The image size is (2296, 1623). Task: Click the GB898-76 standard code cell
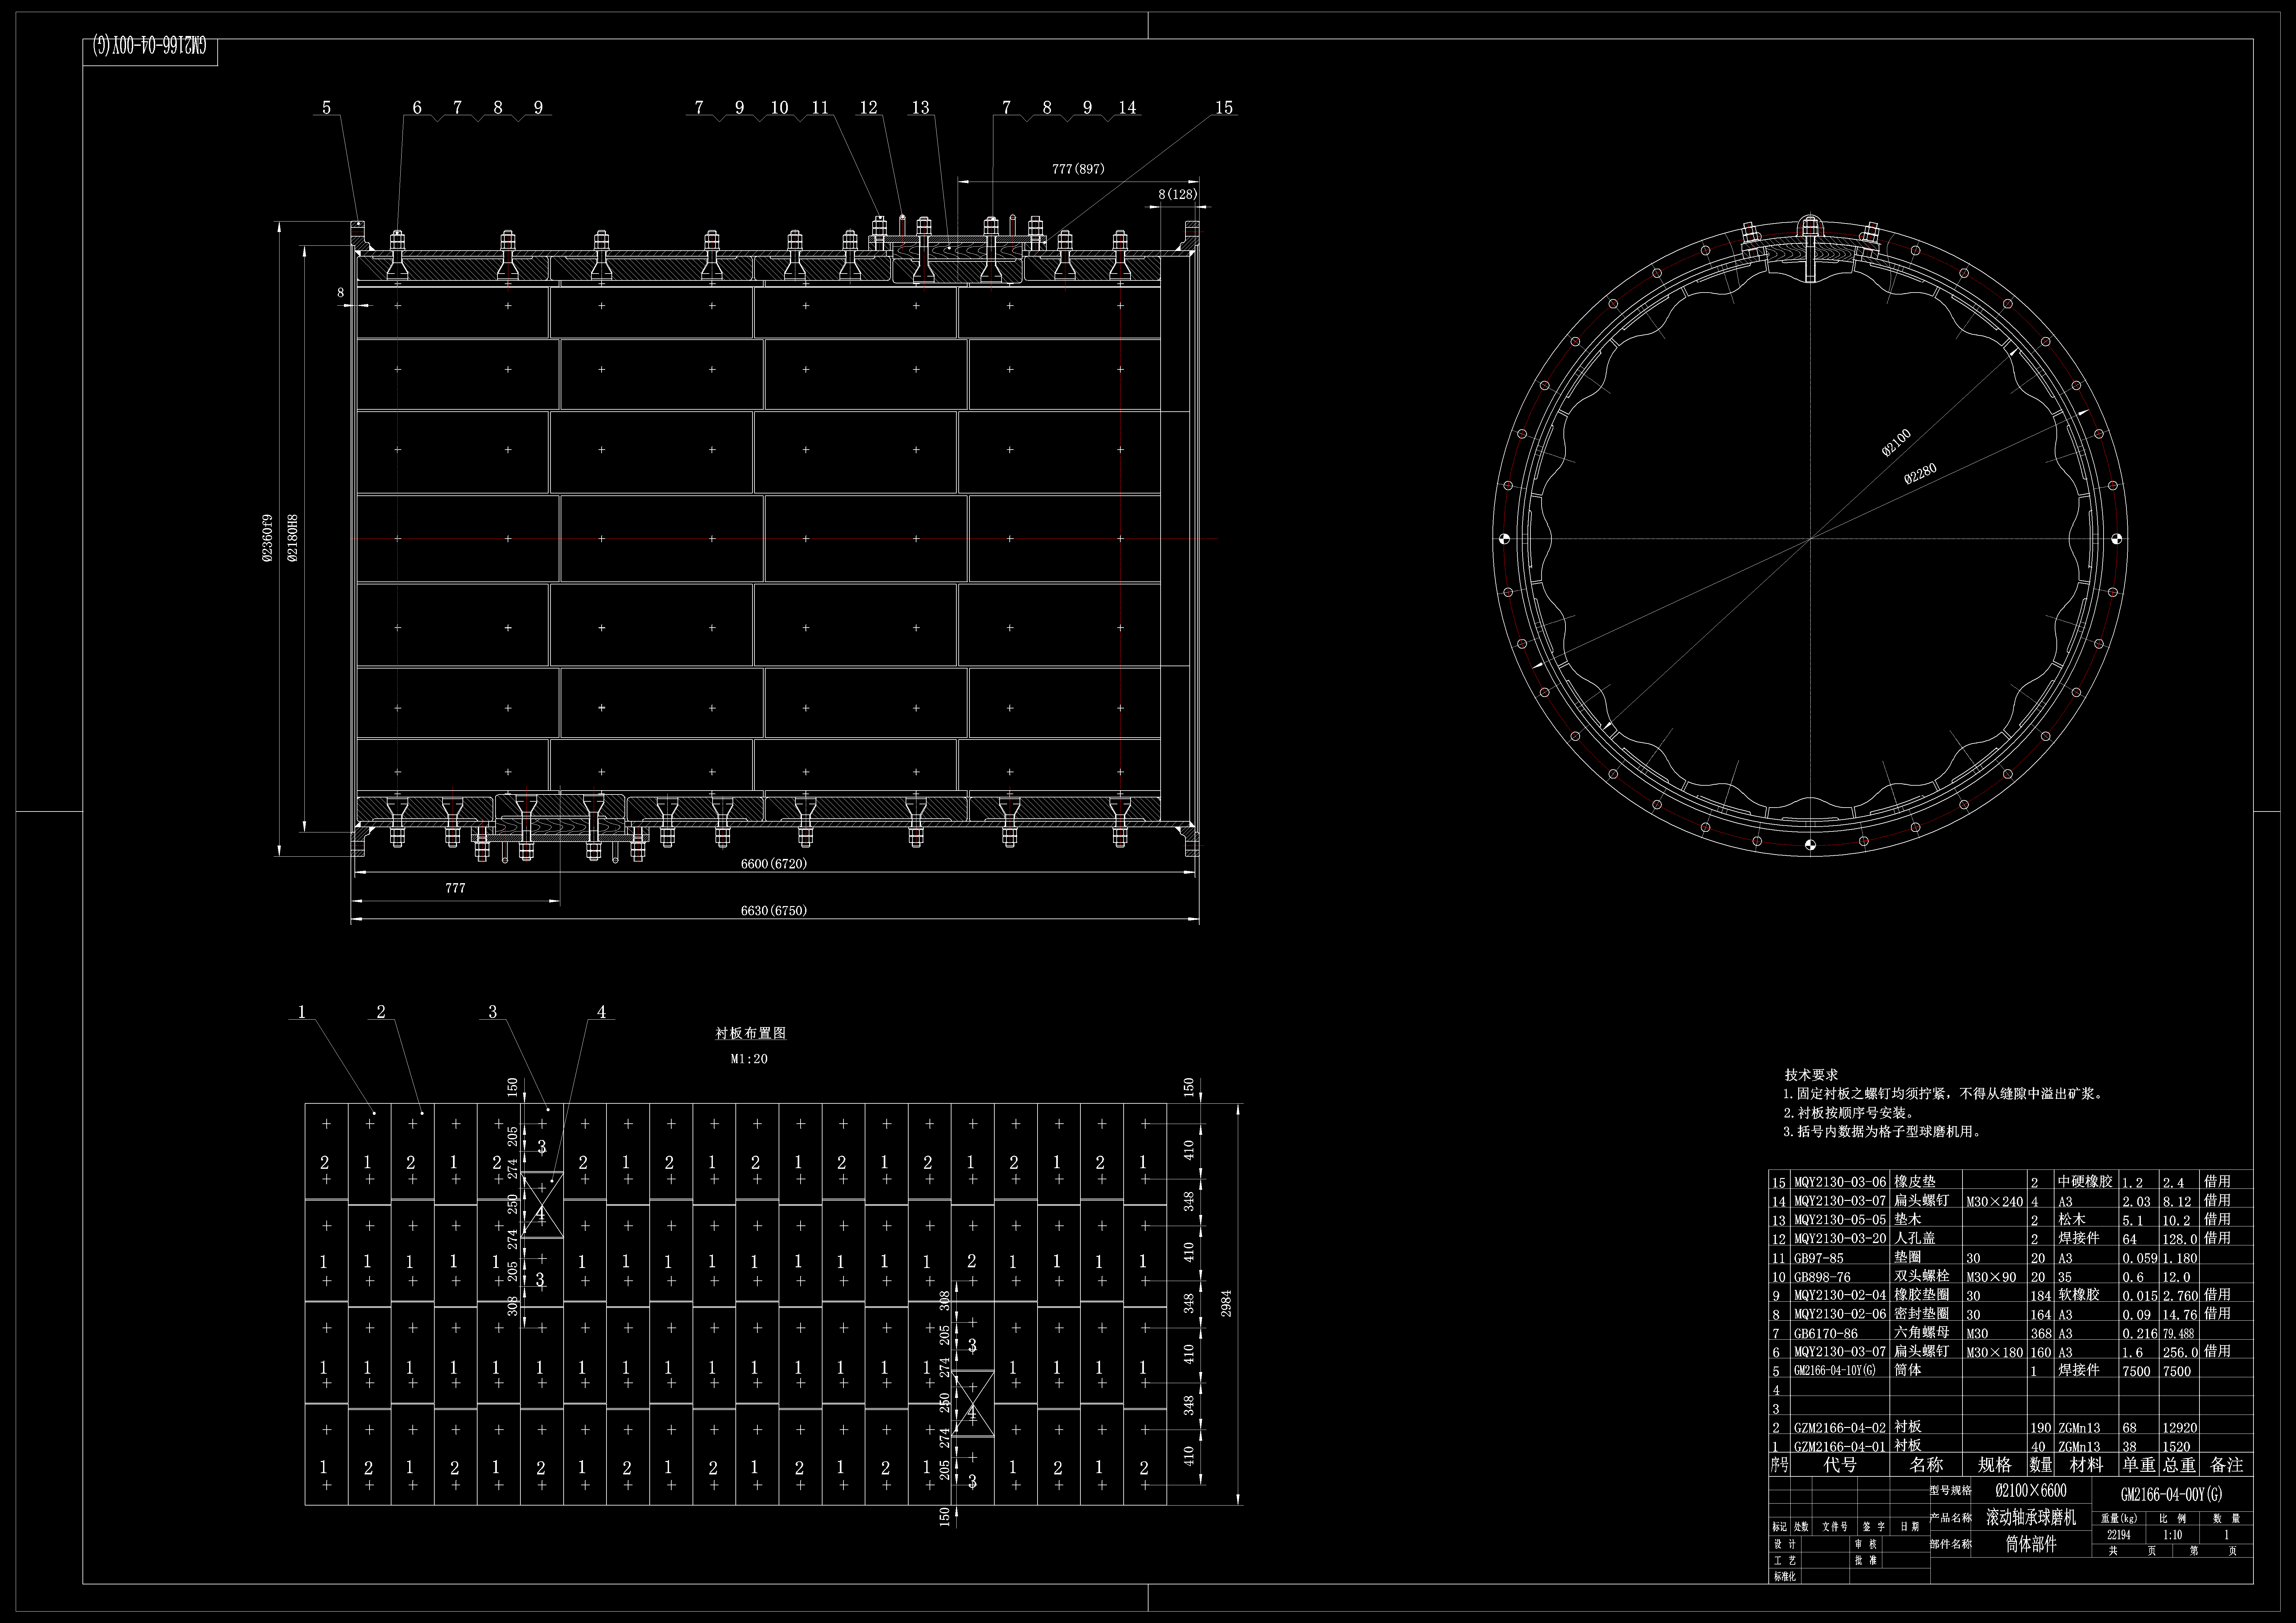coord(1822,1277)
